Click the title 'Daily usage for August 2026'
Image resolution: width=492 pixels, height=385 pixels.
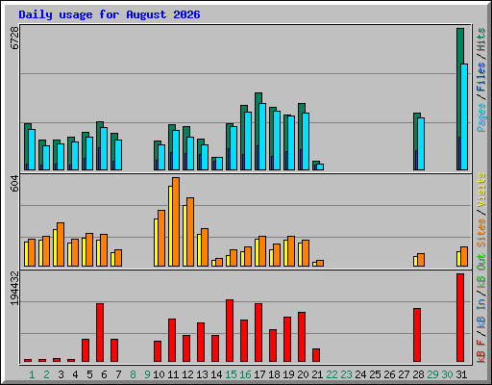(x=110, y=14)
